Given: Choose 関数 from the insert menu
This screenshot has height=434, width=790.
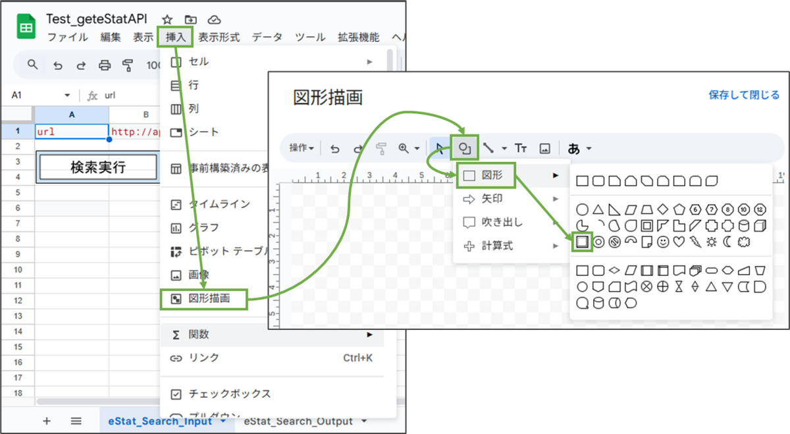Looking at the screenshot, I should point(272,335).
